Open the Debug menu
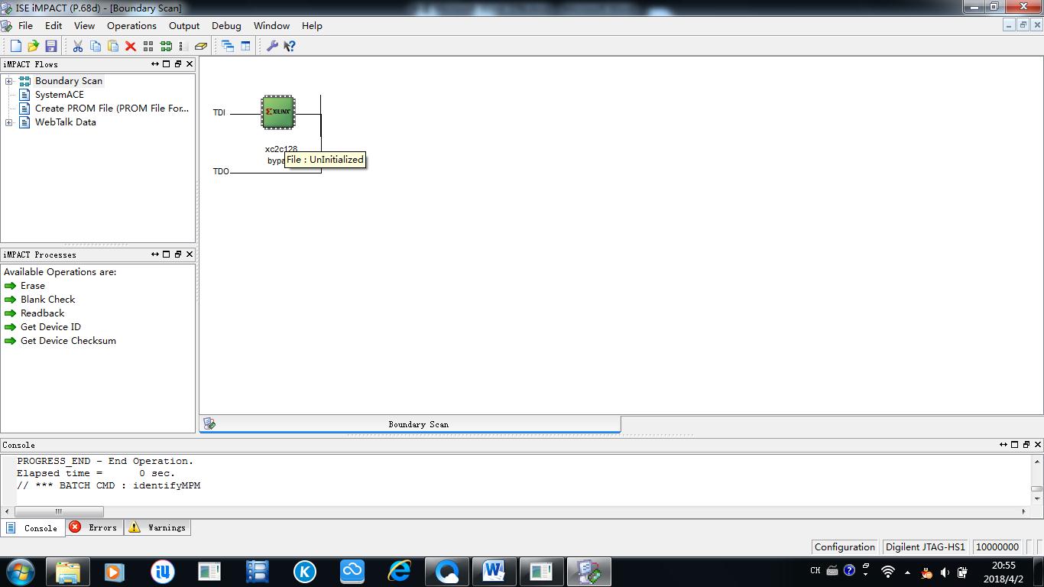Image resolution: width=1044 pixels, height=587 pixels. [226, 25]
